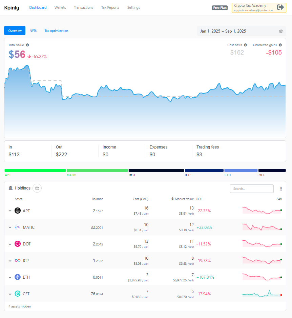This screenshot has height=318, width=292.
Task: Open the date range calendar icon
Action: click(281, 31)
